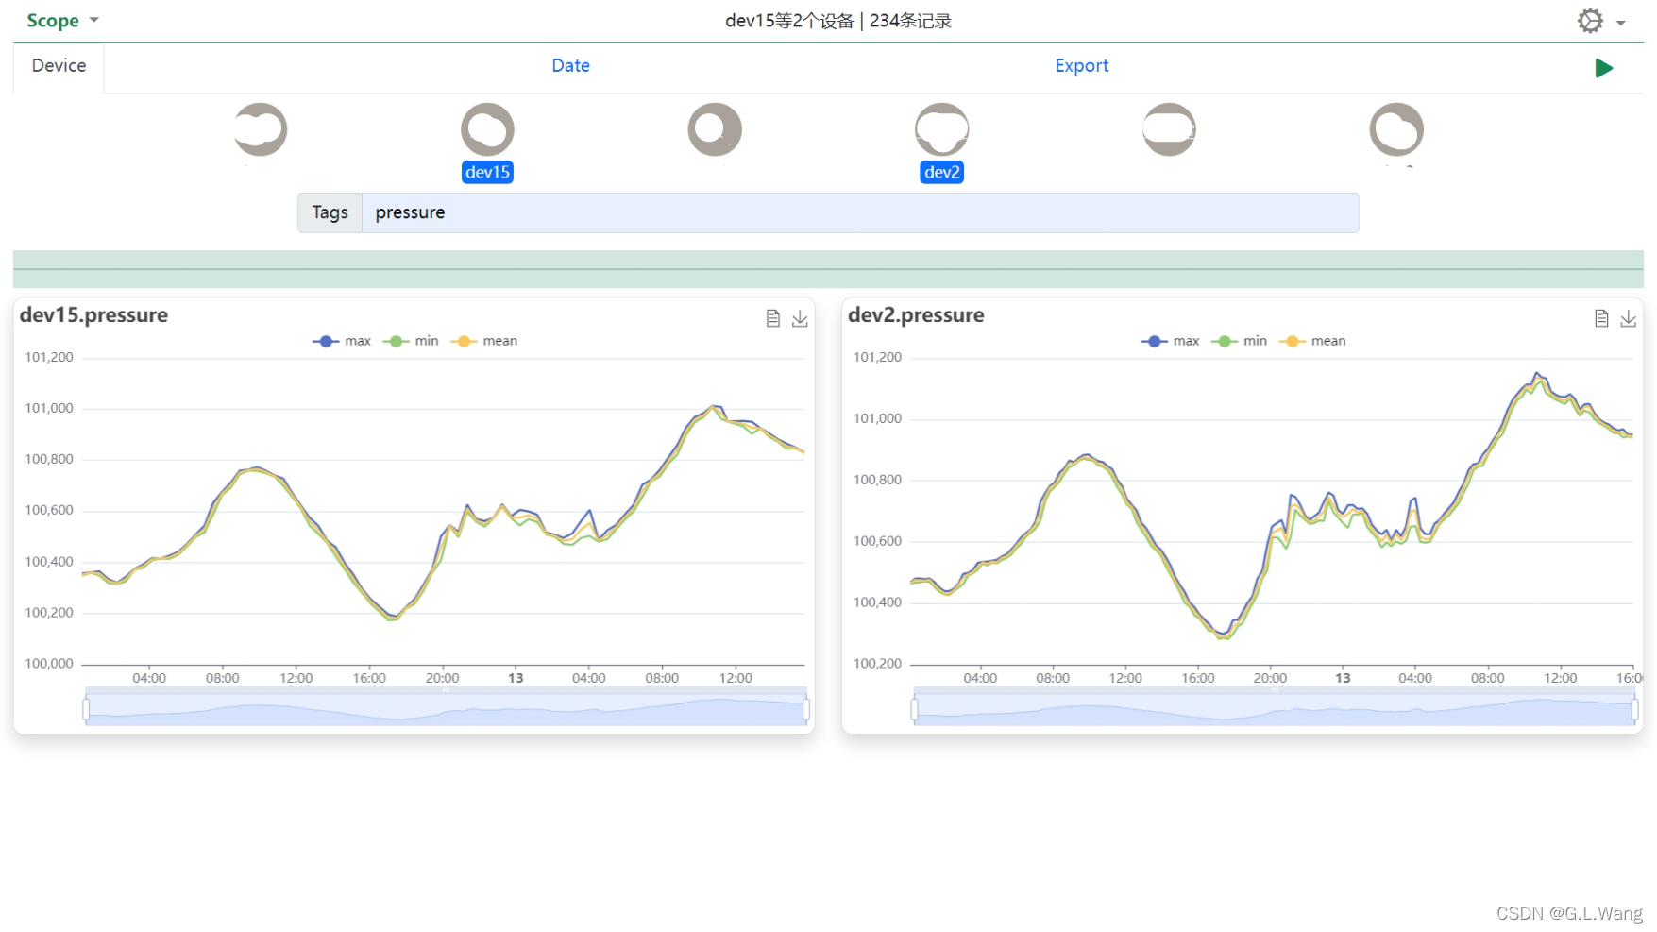The image size is (1657, 932).
Task: Click the green timeline band below Tags
Action: [828, 269]
